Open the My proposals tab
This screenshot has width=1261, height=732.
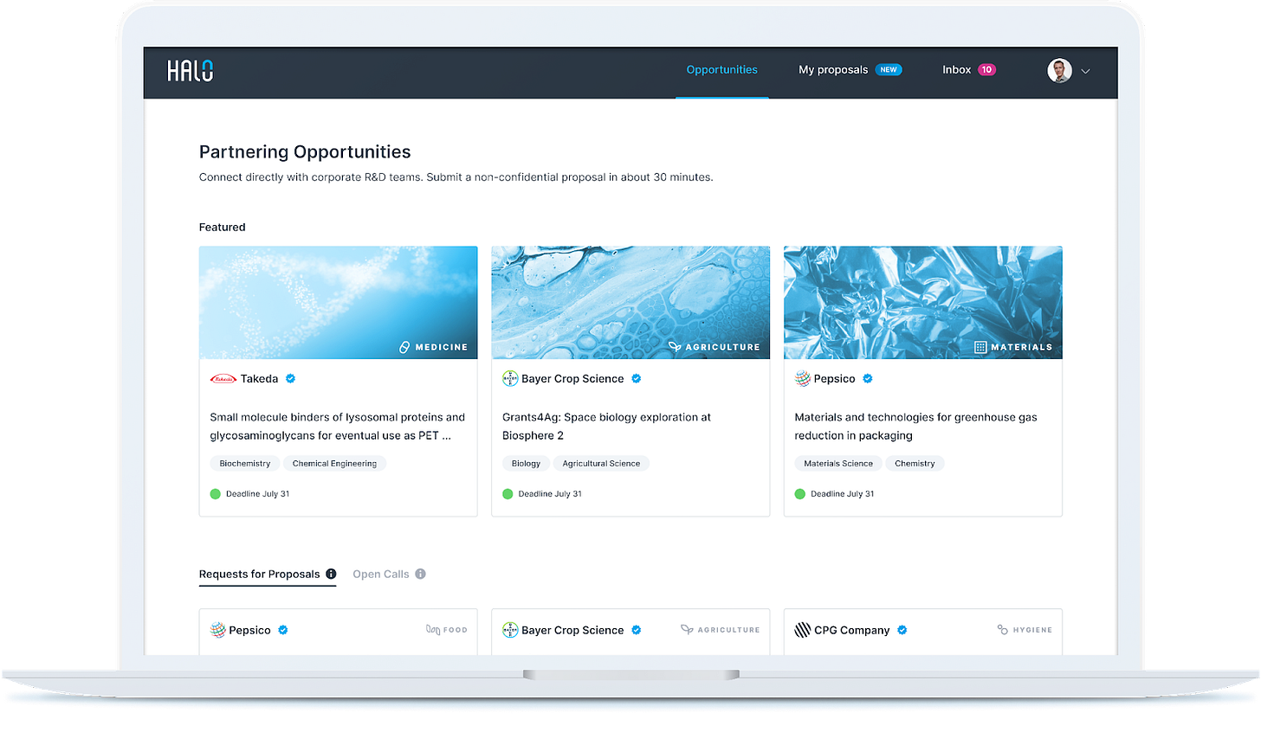click(x=833, y=70)
